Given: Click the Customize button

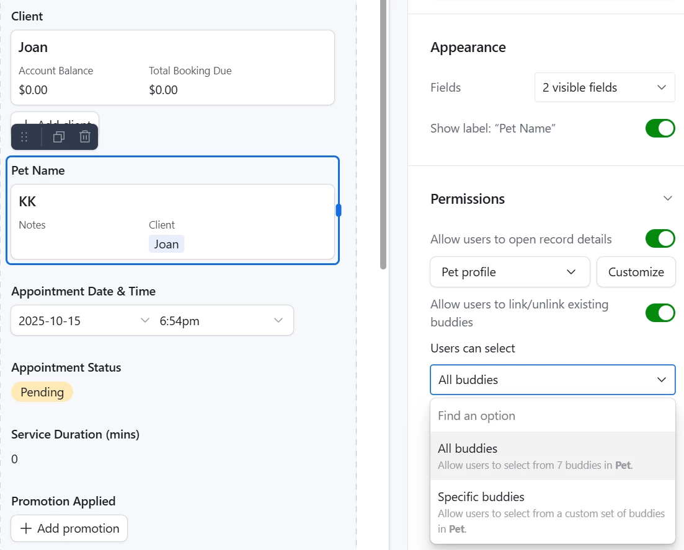Looking at the screenshot, I should click(x=636, y=272).
